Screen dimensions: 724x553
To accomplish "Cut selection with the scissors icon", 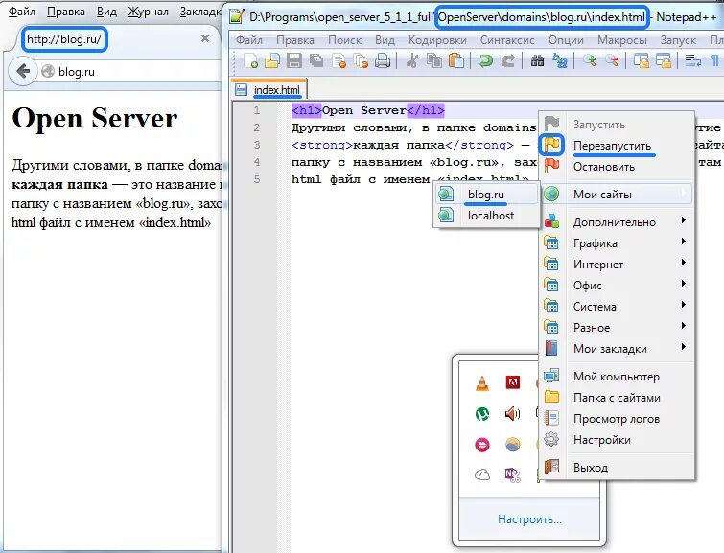I will [411, 60].
